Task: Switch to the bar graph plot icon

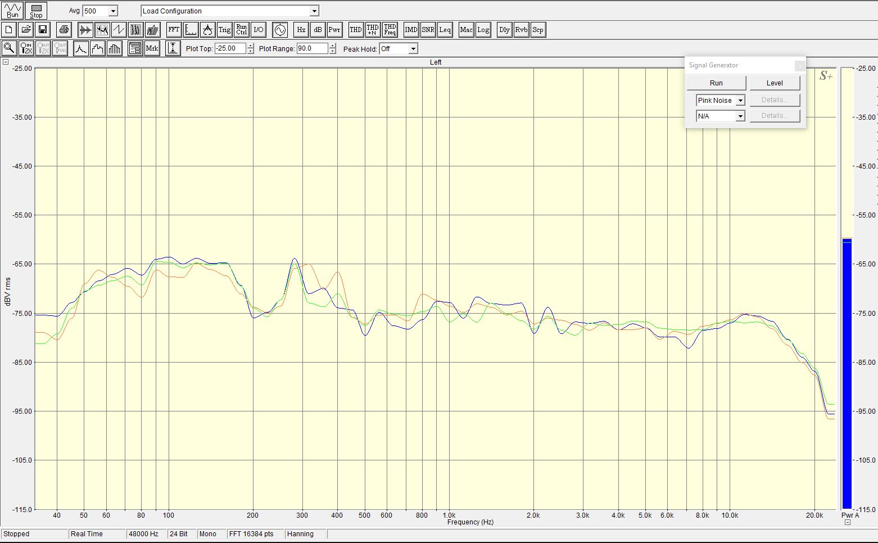Action: click(115, 48)
